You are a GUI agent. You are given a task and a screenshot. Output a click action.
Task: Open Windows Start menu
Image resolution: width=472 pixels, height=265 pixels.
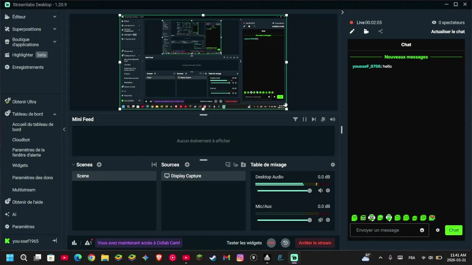pyautogui.click(x=10, y=258)
